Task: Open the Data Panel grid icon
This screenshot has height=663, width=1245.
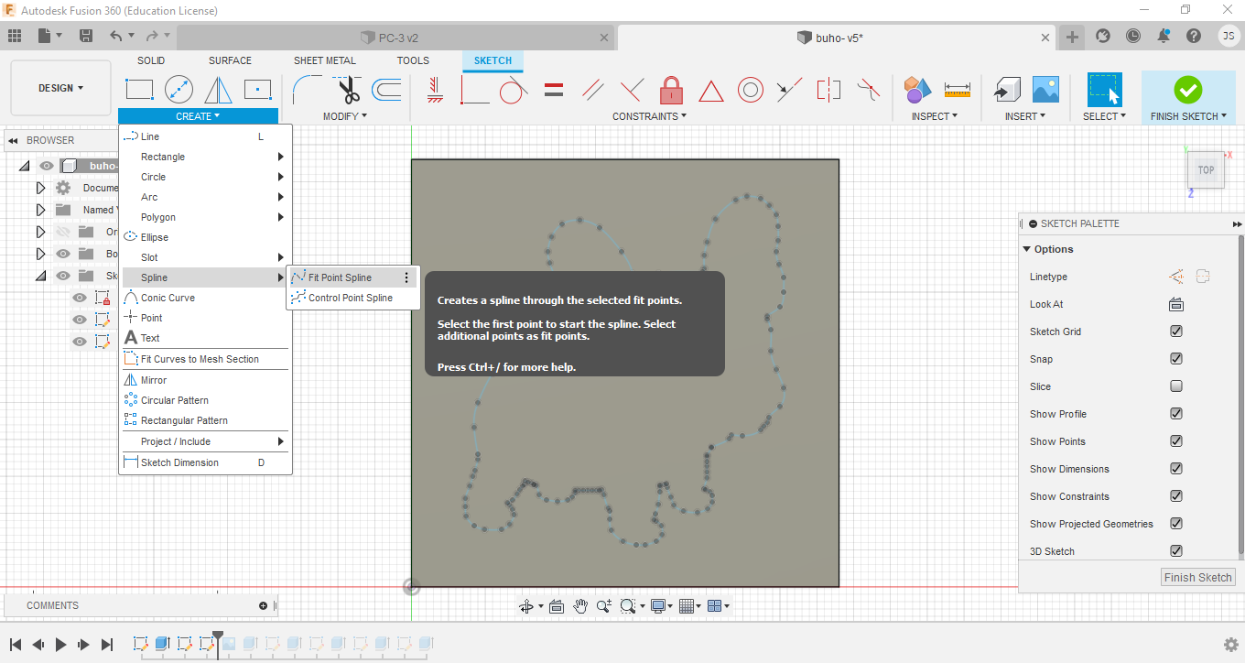Action: click(14, 36)
